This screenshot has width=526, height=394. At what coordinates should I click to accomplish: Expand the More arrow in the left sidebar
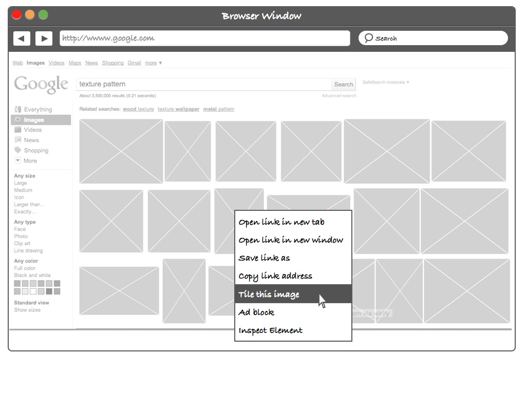coord(18,161)
